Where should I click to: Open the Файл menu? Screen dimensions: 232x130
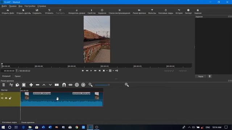(4, 6)
